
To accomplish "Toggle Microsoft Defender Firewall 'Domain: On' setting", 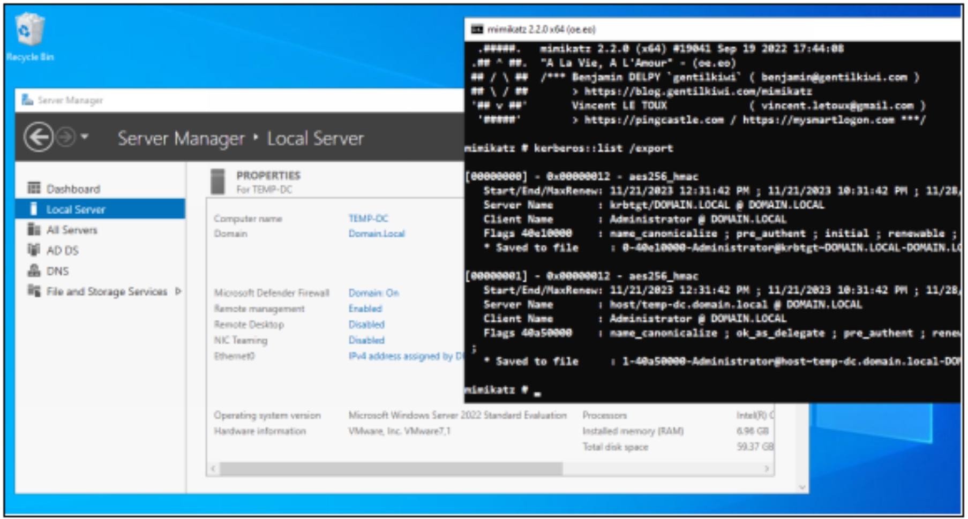I will pos(373,293).
